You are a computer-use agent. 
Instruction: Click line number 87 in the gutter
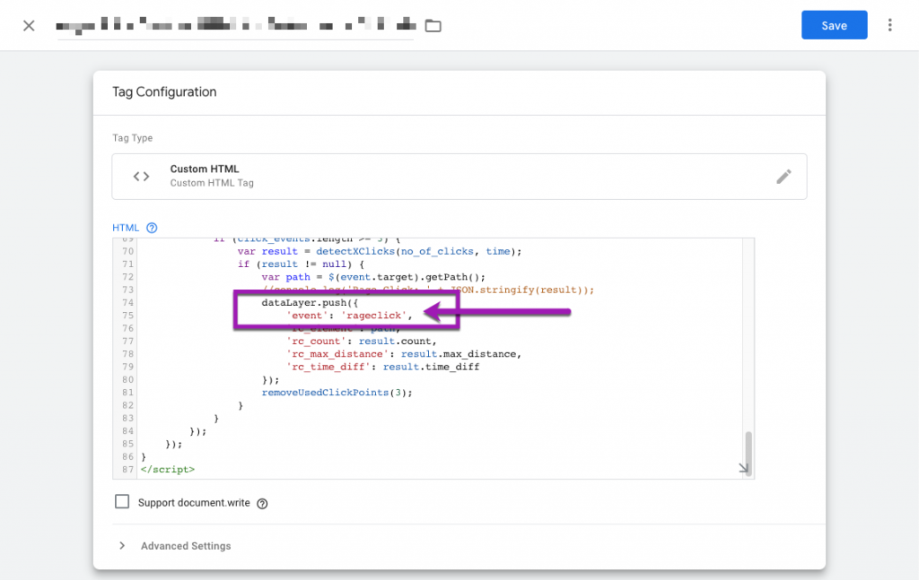tap(127, 470)
